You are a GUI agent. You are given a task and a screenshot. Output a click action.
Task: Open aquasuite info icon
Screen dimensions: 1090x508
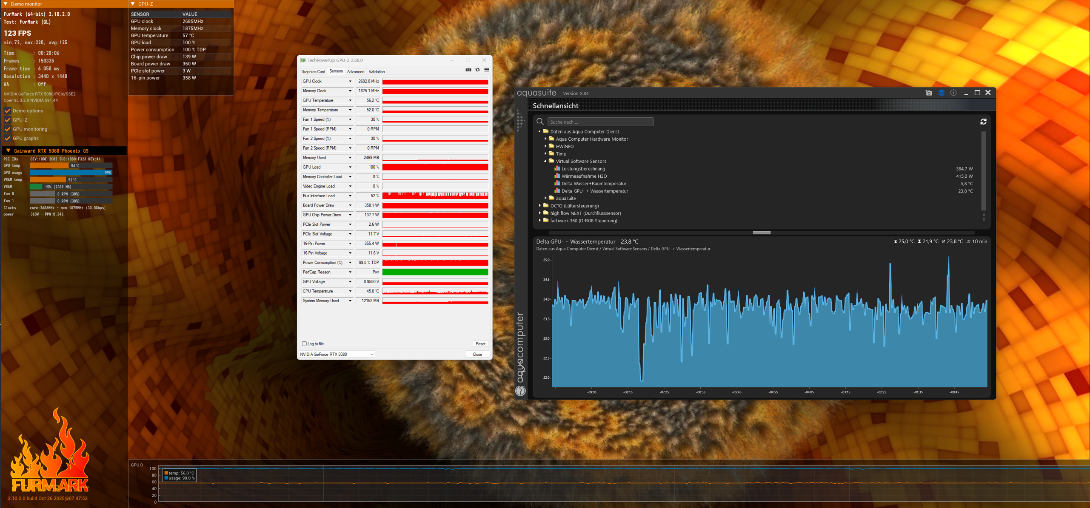(953, 93)
